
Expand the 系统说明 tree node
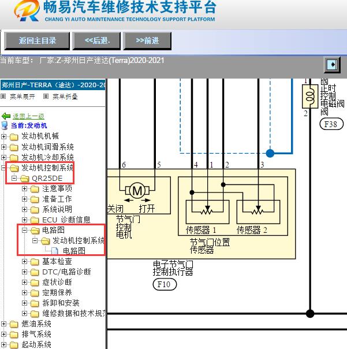click(24, 209)
